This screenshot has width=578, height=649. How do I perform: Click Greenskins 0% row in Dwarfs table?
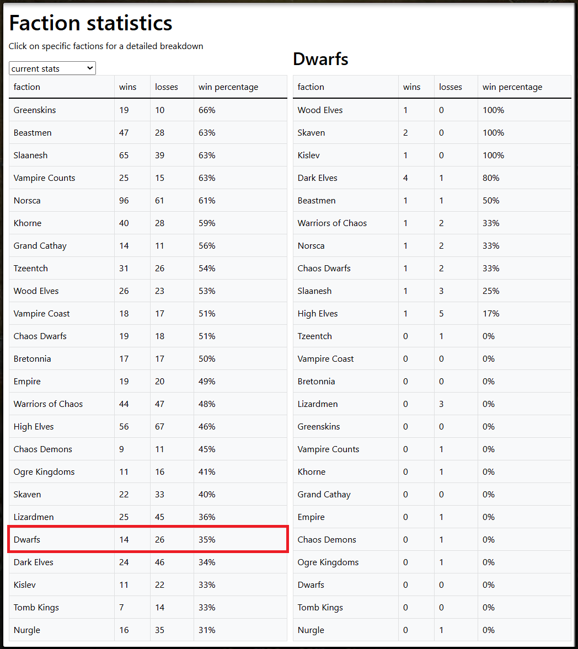[x=432, y=426]
